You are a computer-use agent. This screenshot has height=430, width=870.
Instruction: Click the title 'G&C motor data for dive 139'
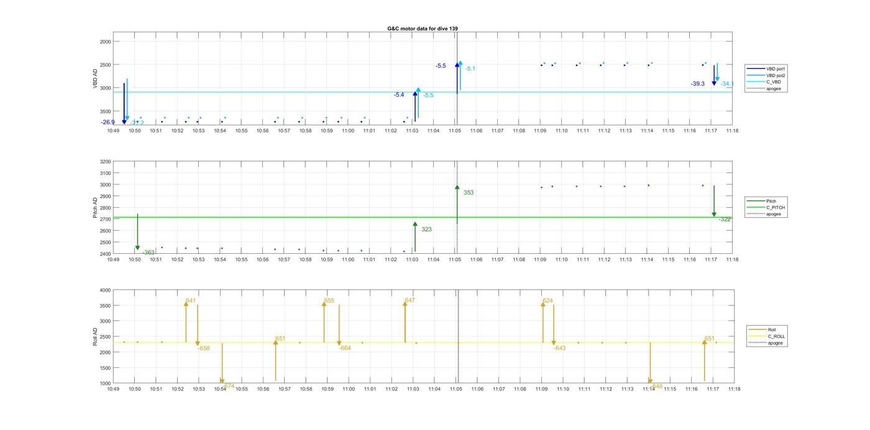423,29
